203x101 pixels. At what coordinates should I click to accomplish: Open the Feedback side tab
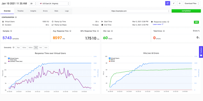tap(201, 52)
